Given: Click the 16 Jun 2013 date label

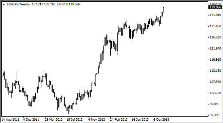Looking at the screenshot, I should click(x=140, y=120).
